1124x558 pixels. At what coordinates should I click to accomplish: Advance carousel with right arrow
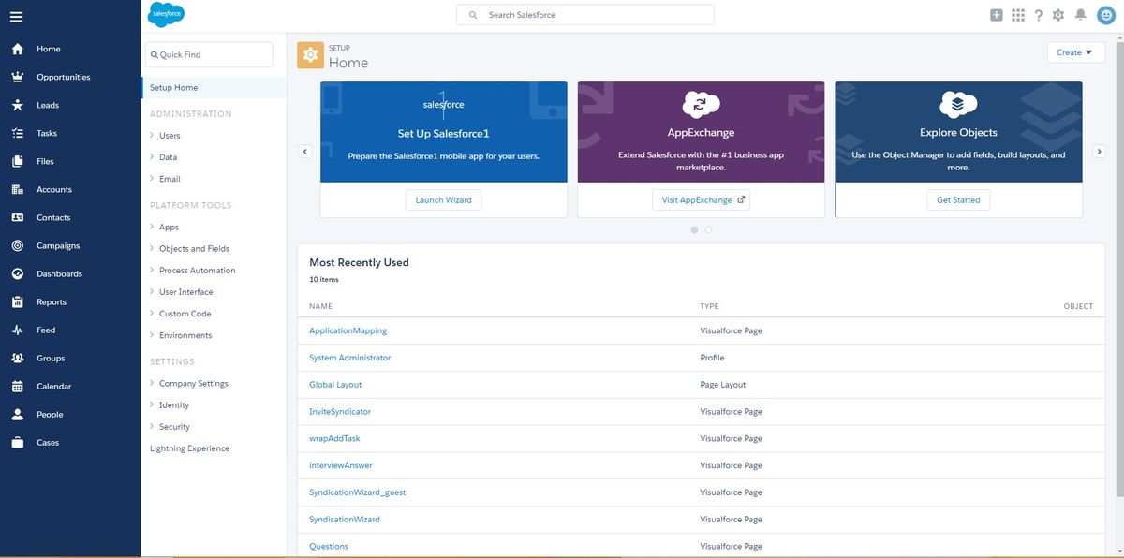tap(1100, 152)
